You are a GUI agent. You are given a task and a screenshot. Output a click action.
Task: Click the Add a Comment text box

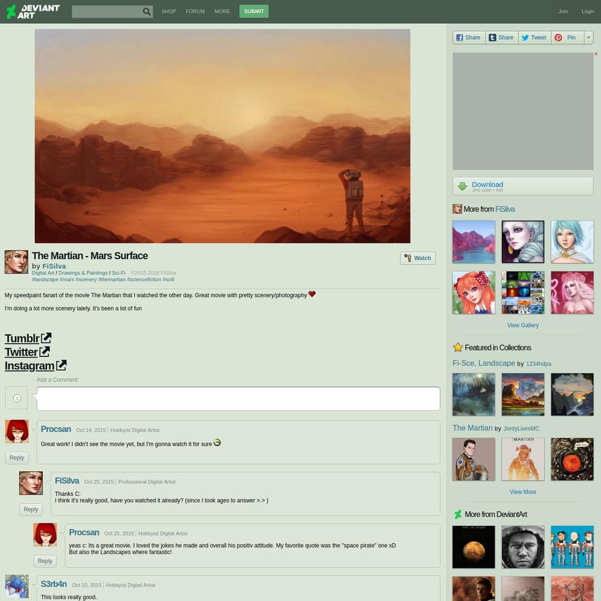[x=239, y=398]
